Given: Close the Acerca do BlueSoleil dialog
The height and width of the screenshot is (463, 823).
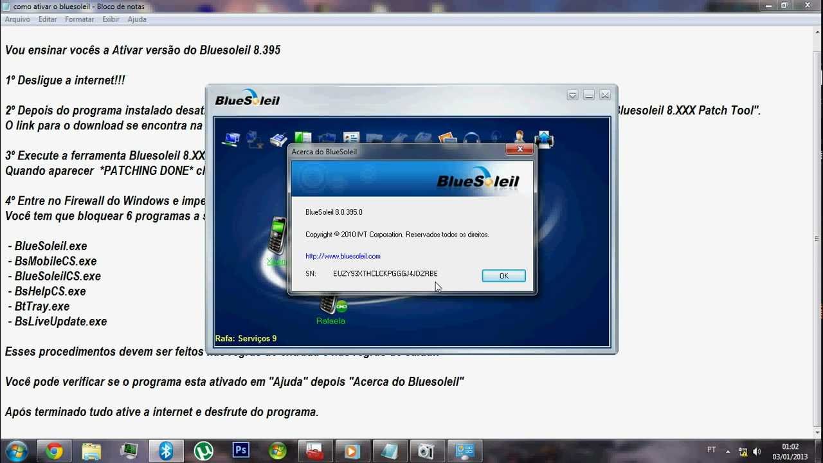Looking at the screenshot, I should point(519,150).
